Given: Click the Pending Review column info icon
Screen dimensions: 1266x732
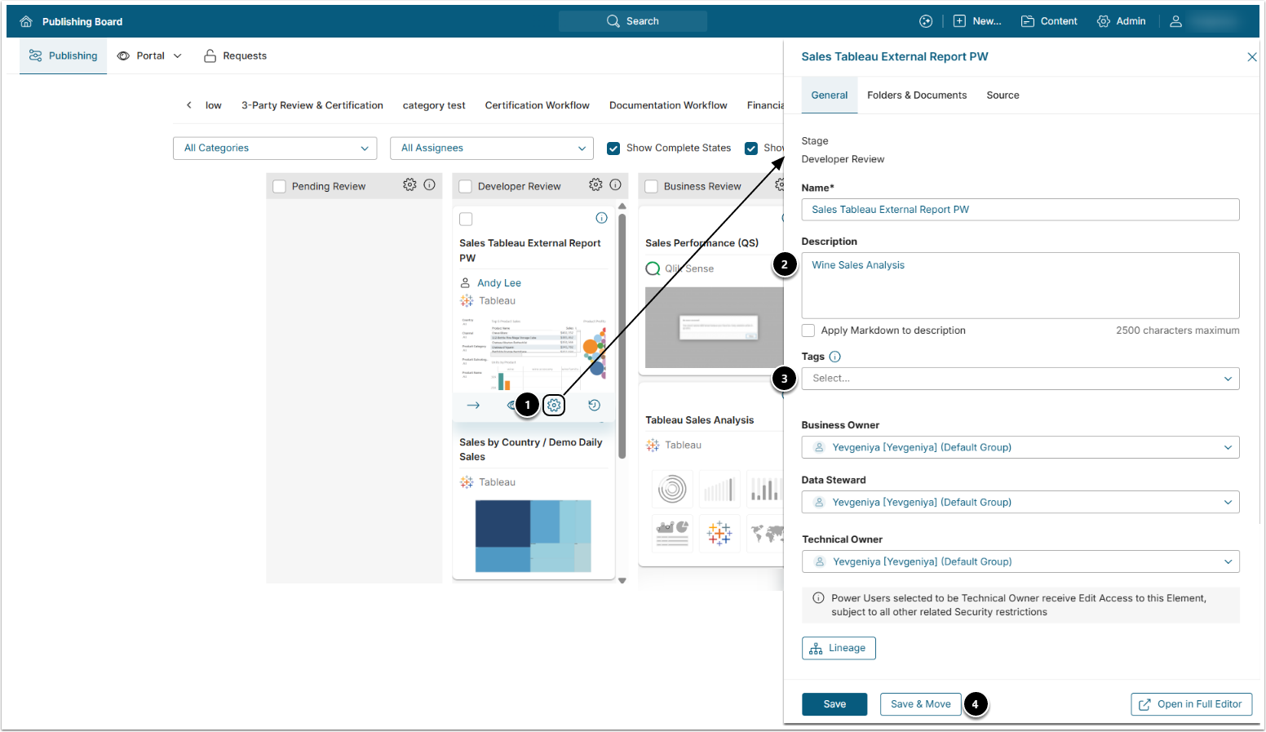Looking at the screenshot, I should pos(430,184).
